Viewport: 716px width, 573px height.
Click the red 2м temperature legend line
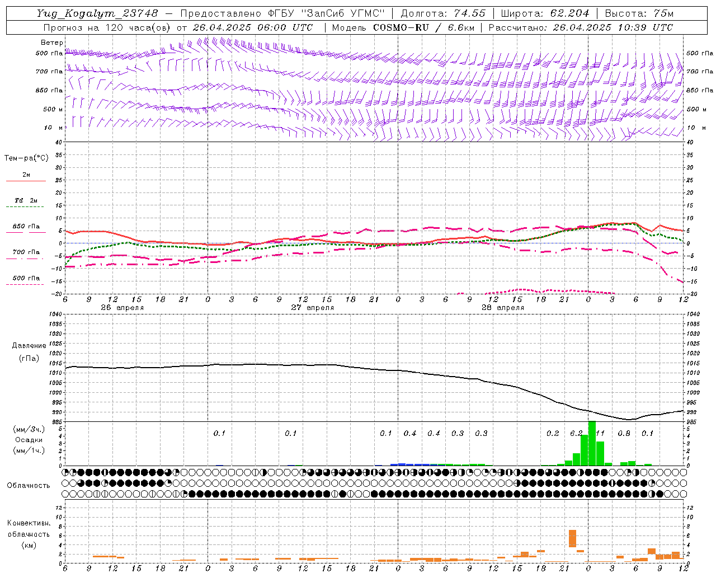[x=26, y=181]
